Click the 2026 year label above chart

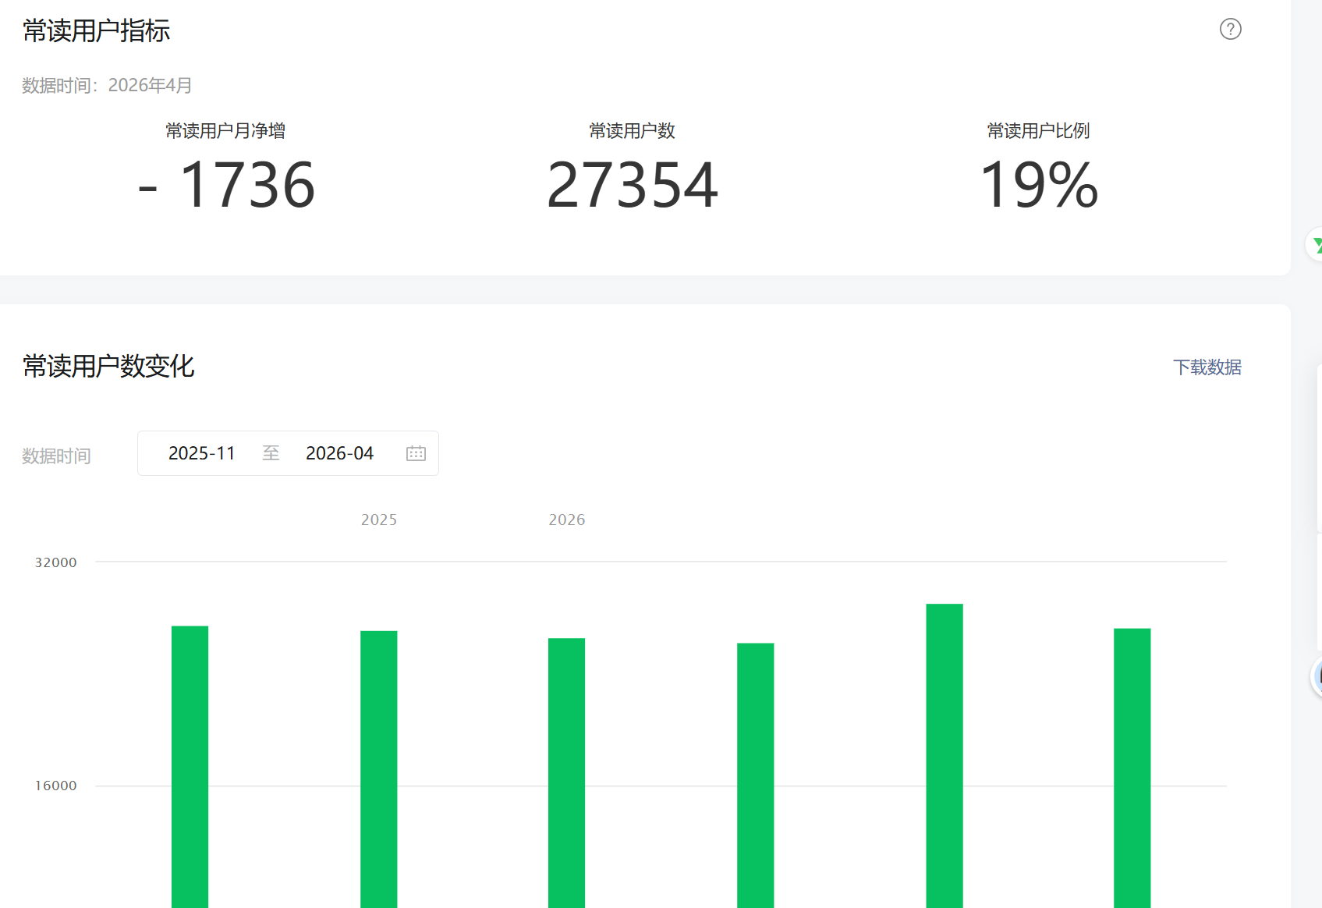[x=566, y=520]
